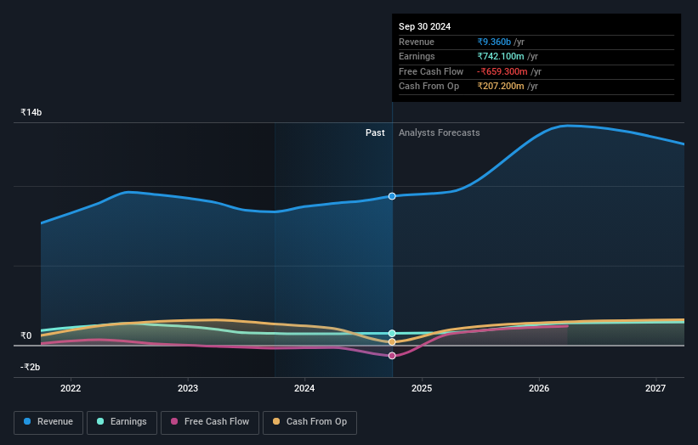This screenshot has height=445, width=698.
Task: Click the 2027 x-axis label
Action: tap(655, 388)
